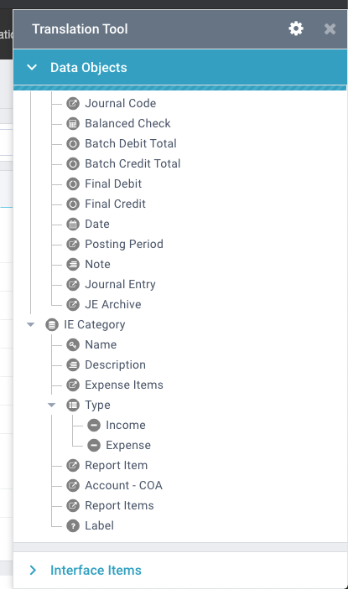Select the JE Archive field
The image size is (348, 589).
113,304
